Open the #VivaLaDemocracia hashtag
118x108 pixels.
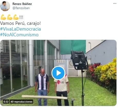[x=20, y=29]
